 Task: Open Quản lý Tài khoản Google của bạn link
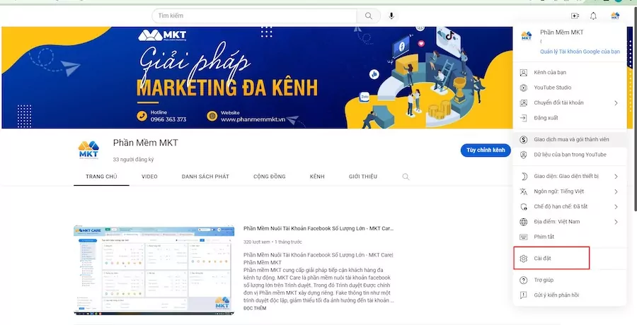pos(580,52)
